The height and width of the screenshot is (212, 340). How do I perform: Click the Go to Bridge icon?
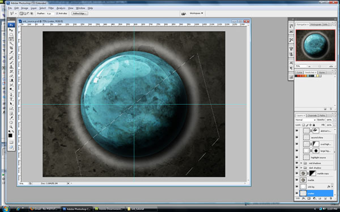click(184, 14)
